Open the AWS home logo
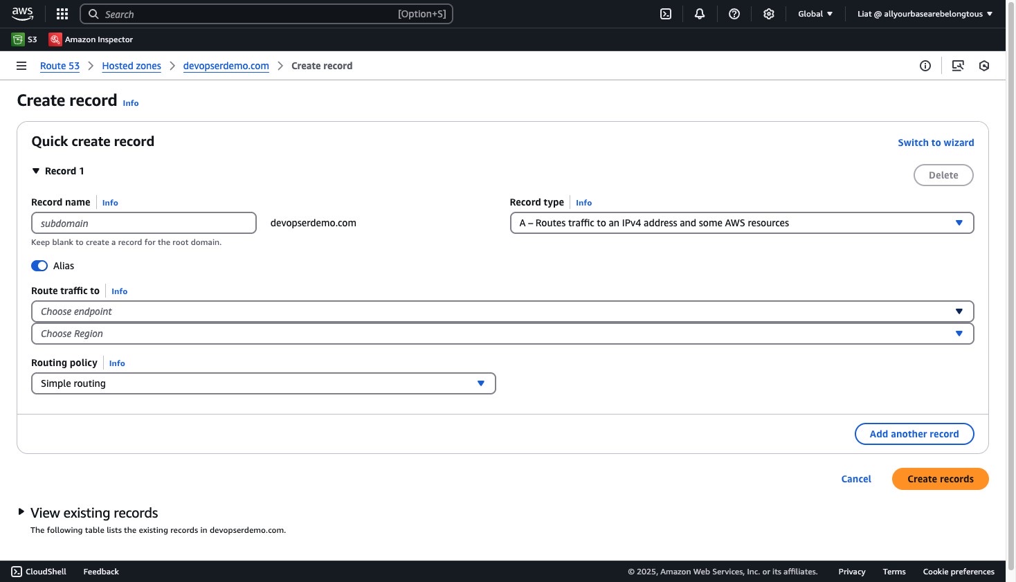The height and width of the screenshot is (582, 1016). (22, 13)
